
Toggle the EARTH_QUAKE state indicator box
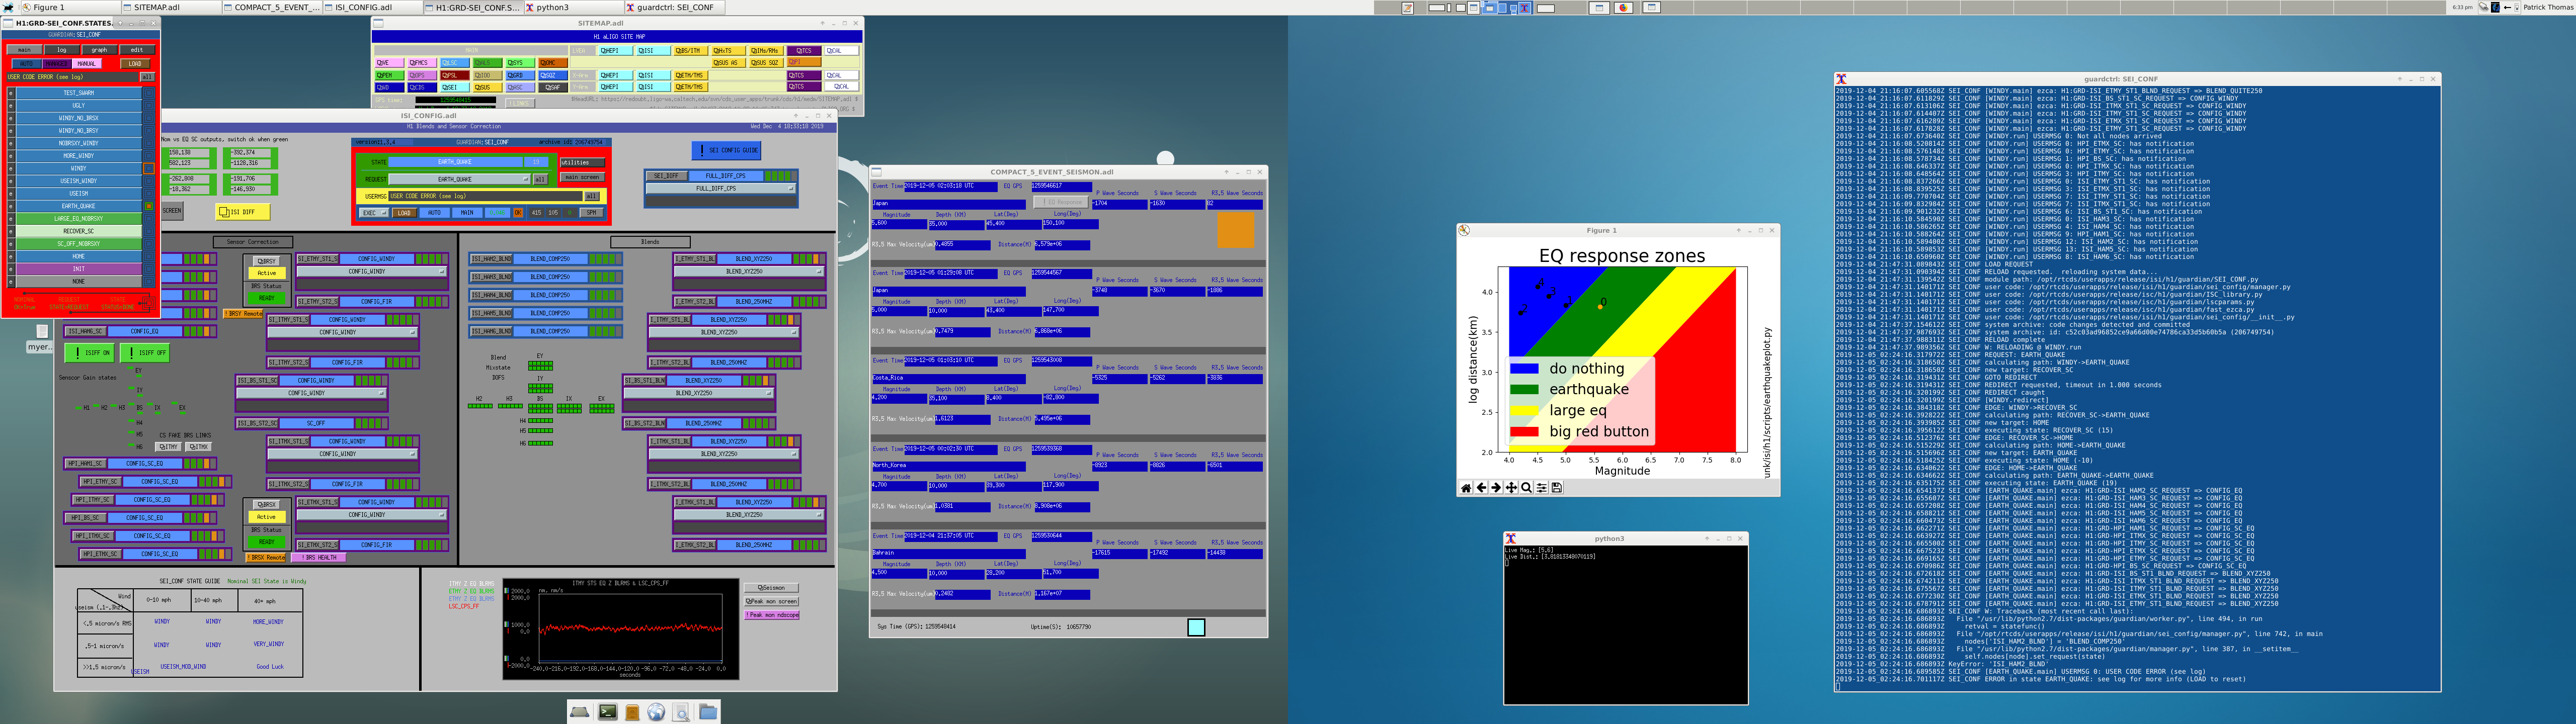tap(149, 207)
